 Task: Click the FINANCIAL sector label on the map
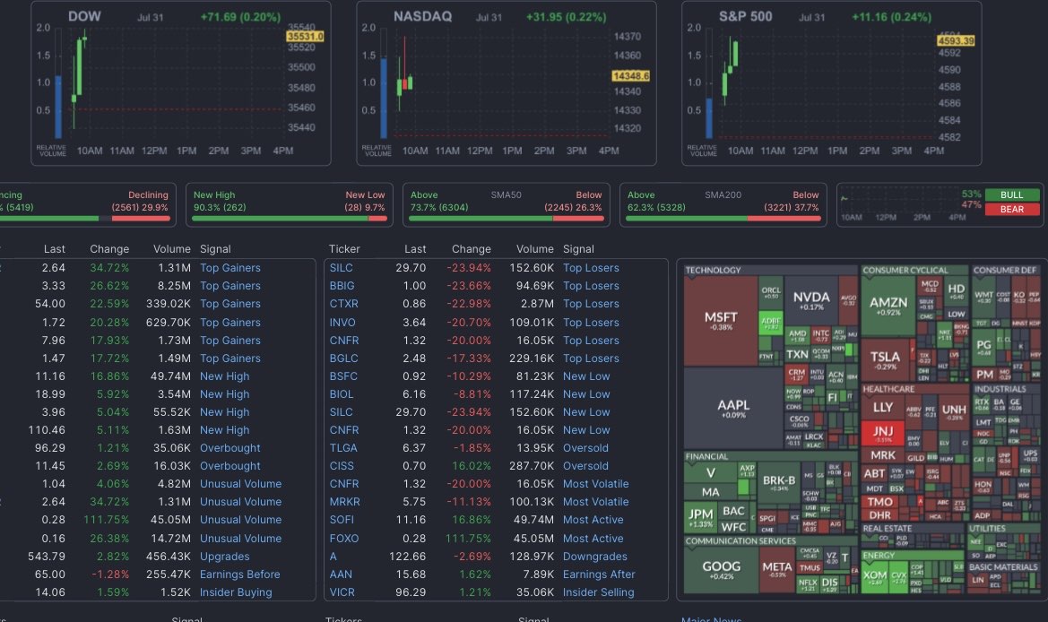click(x=706, y=456)
